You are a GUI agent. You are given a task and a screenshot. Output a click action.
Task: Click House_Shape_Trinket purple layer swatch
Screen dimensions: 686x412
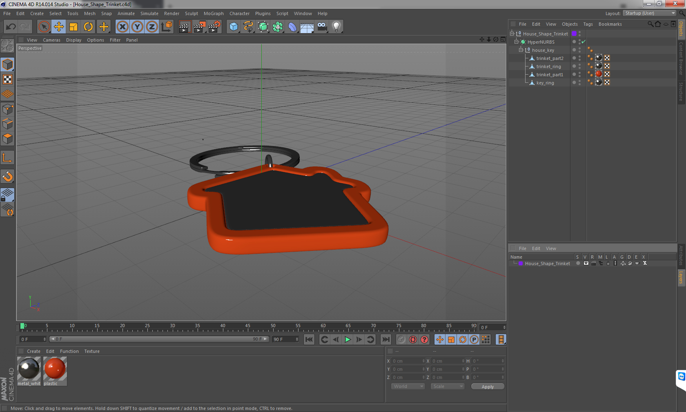[574, 33]
